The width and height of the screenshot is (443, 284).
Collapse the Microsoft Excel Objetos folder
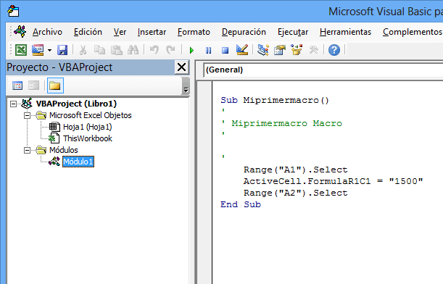[x=27, y=115]
